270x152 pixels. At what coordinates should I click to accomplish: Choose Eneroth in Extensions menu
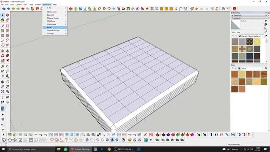coord(55,27)
